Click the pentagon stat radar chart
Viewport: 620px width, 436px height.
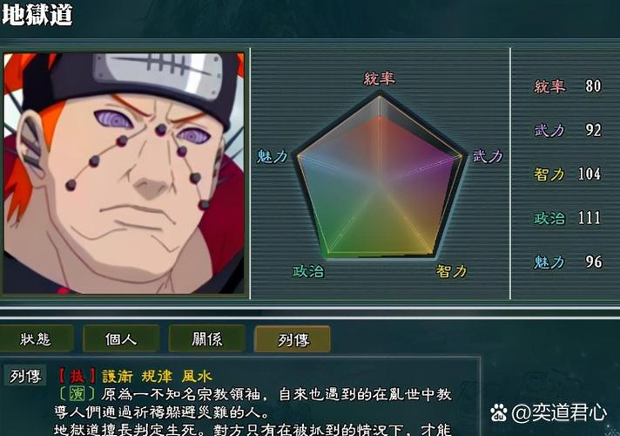[x=380, y=175]
